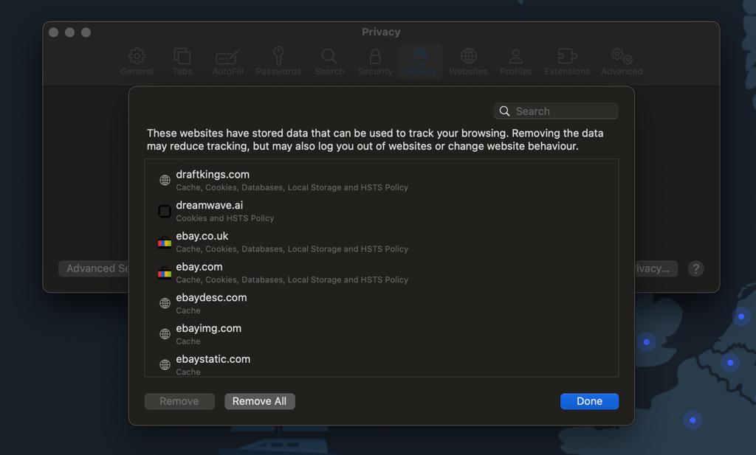Open the Extensions puzzle tab

coord(567,62)
